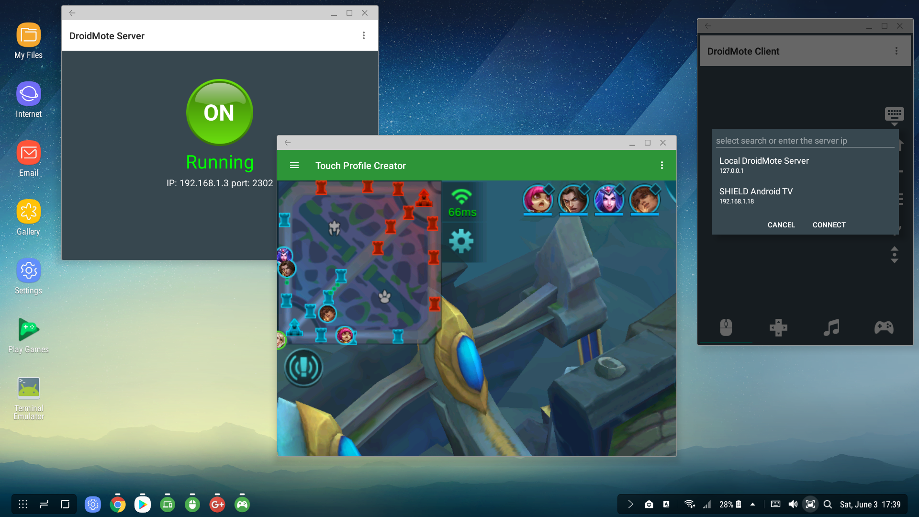Click the CANCEL button in server dialog
The width and height of the screenshot is (919, 517).
coord(781,225)
